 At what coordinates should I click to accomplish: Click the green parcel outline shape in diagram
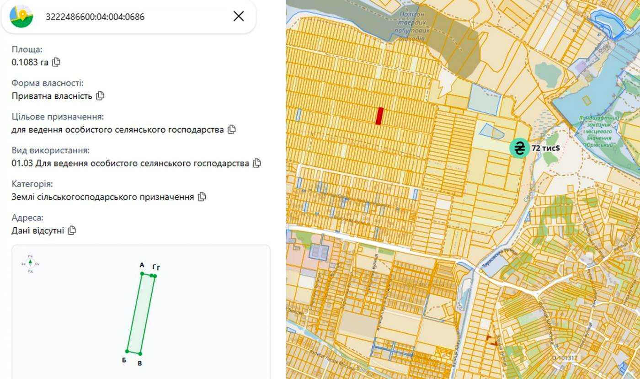[141, 314]
